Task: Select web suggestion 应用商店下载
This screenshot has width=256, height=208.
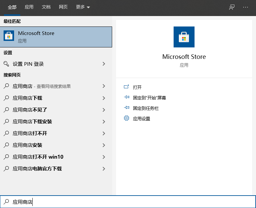Action: pyautogui.click(x=56, y=98)
